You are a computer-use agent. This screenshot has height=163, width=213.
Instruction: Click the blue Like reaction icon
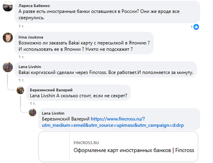[x=196, y=27]
